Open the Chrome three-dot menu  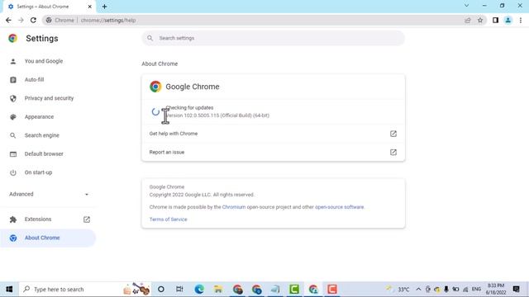521,20
